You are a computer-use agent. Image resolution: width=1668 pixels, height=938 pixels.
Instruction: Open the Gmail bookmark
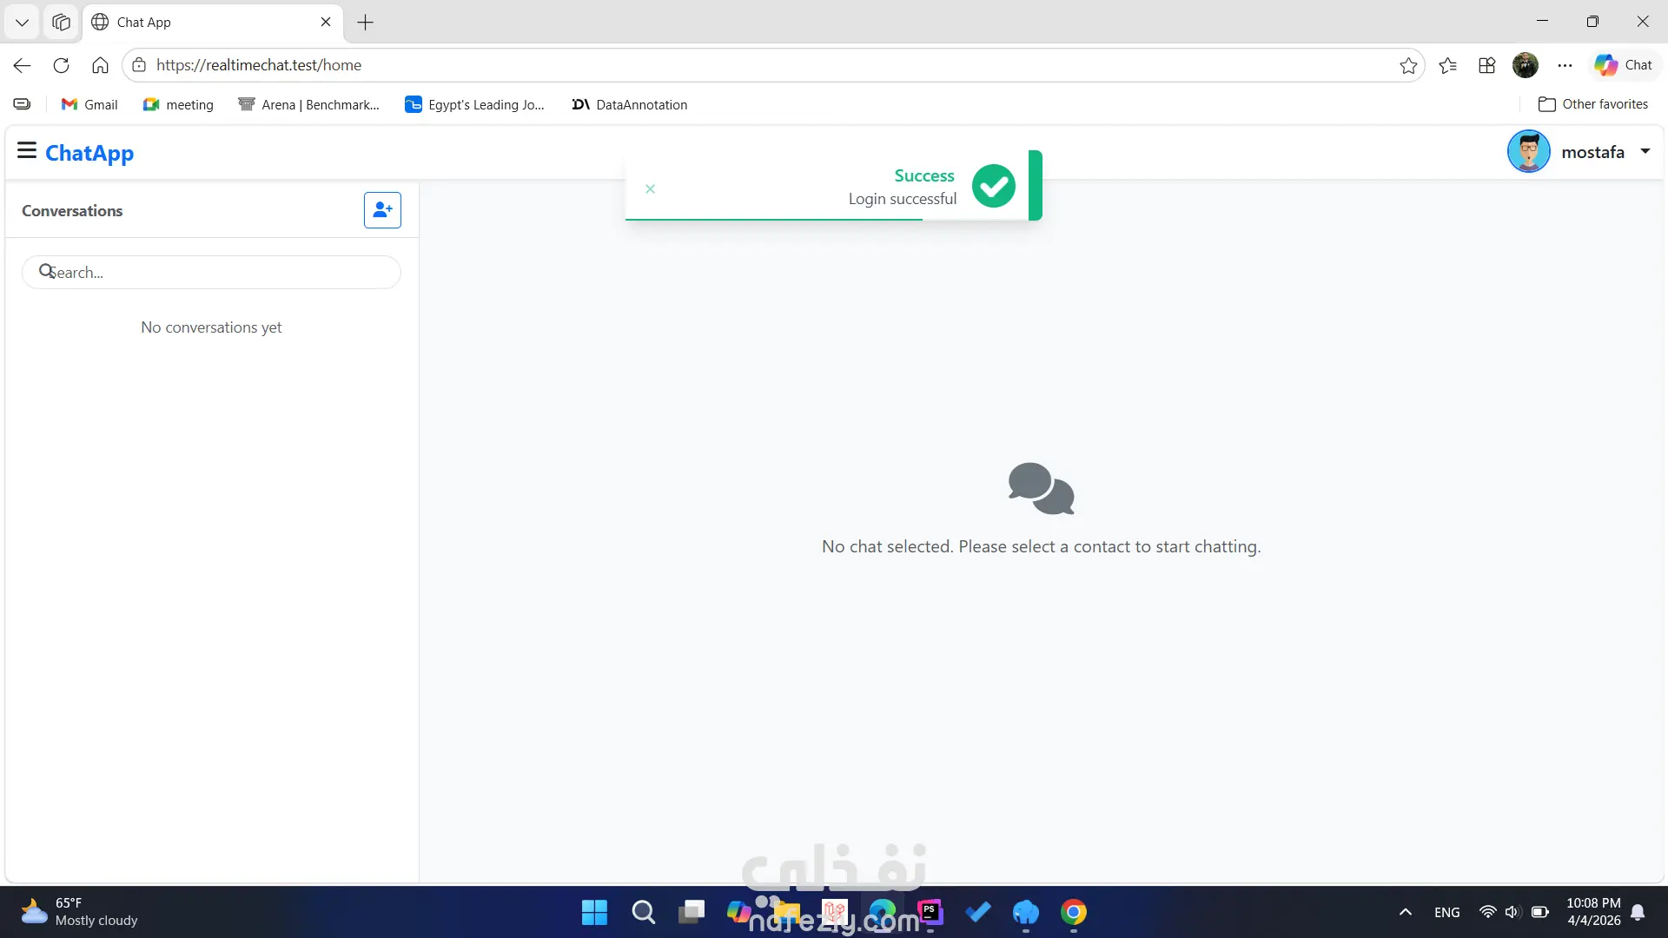pos(89,104)
